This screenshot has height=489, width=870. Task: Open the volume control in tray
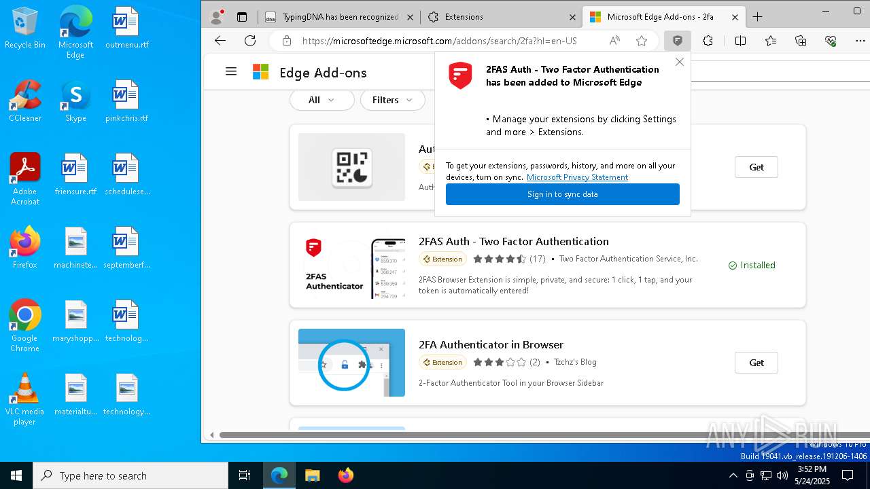[782, 475]
